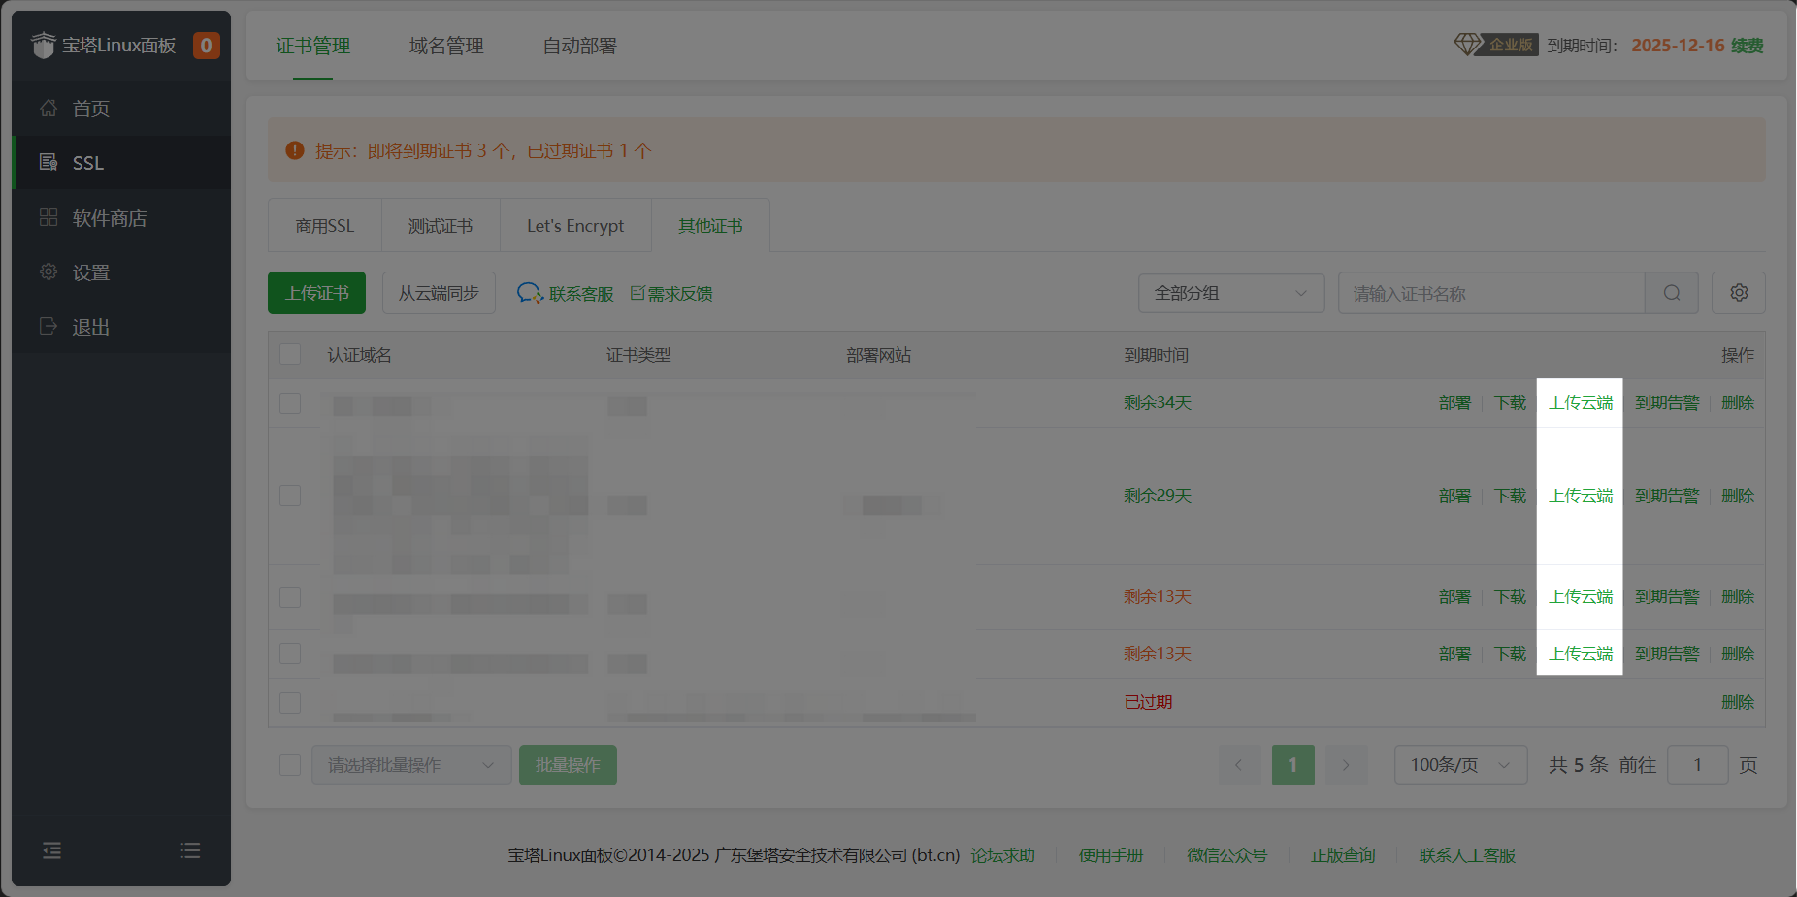Click pagination page number 1

(x=1292, y=764)
